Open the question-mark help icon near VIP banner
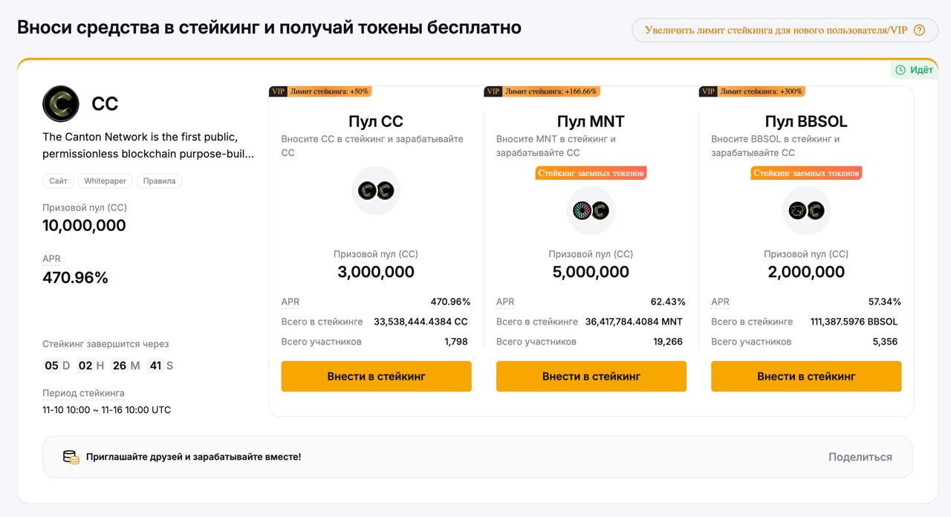Screen dimensions: 951x517 [x=919, y=30]
